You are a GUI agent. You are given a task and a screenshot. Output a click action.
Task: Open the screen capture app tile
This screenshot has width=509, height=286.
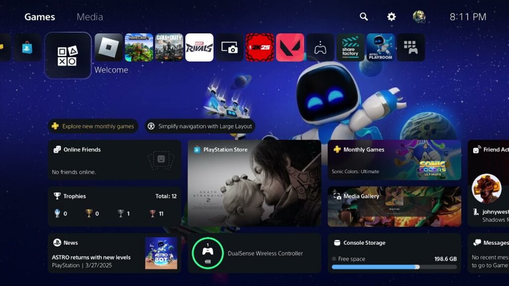click(x=230, y=47)
